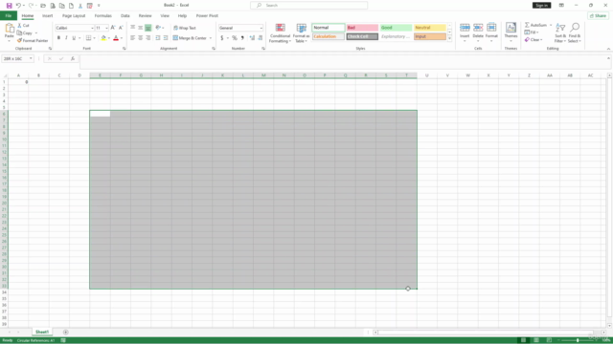Expand the cell styles gallery More arrow
This screenshot has width=613, height=344.
coord(449,38)
